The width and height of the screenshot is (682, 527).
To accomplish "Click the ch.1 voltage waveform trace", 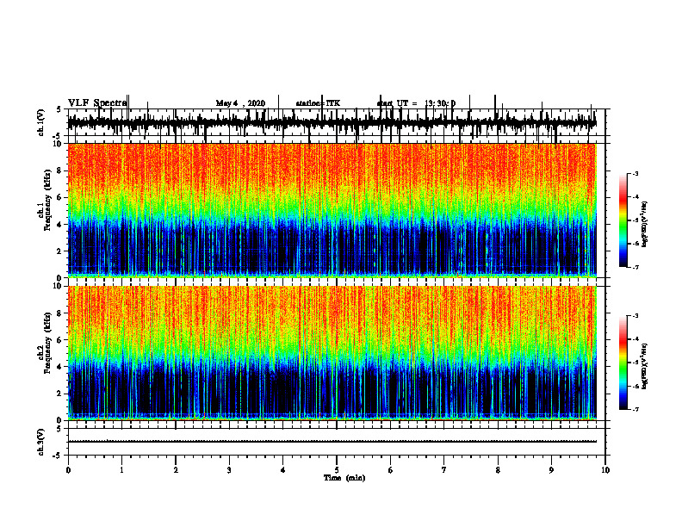I will coord(332,122).
